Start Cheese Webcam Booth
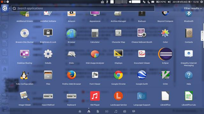This screenshot has height=114, width=204. [x=142, y=33]
